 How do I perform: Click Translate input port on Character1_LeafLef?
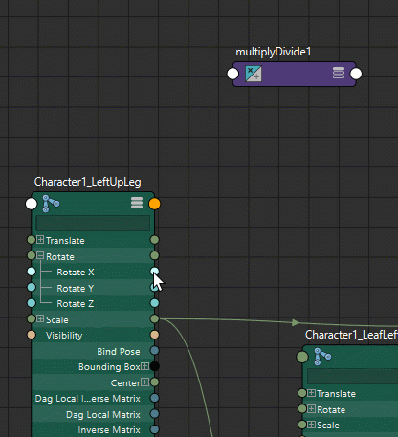click(x=302, y=393)
